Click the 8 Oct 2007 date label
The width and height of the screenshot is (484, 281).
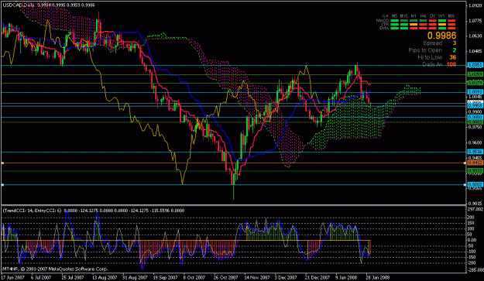coord(194,277)
